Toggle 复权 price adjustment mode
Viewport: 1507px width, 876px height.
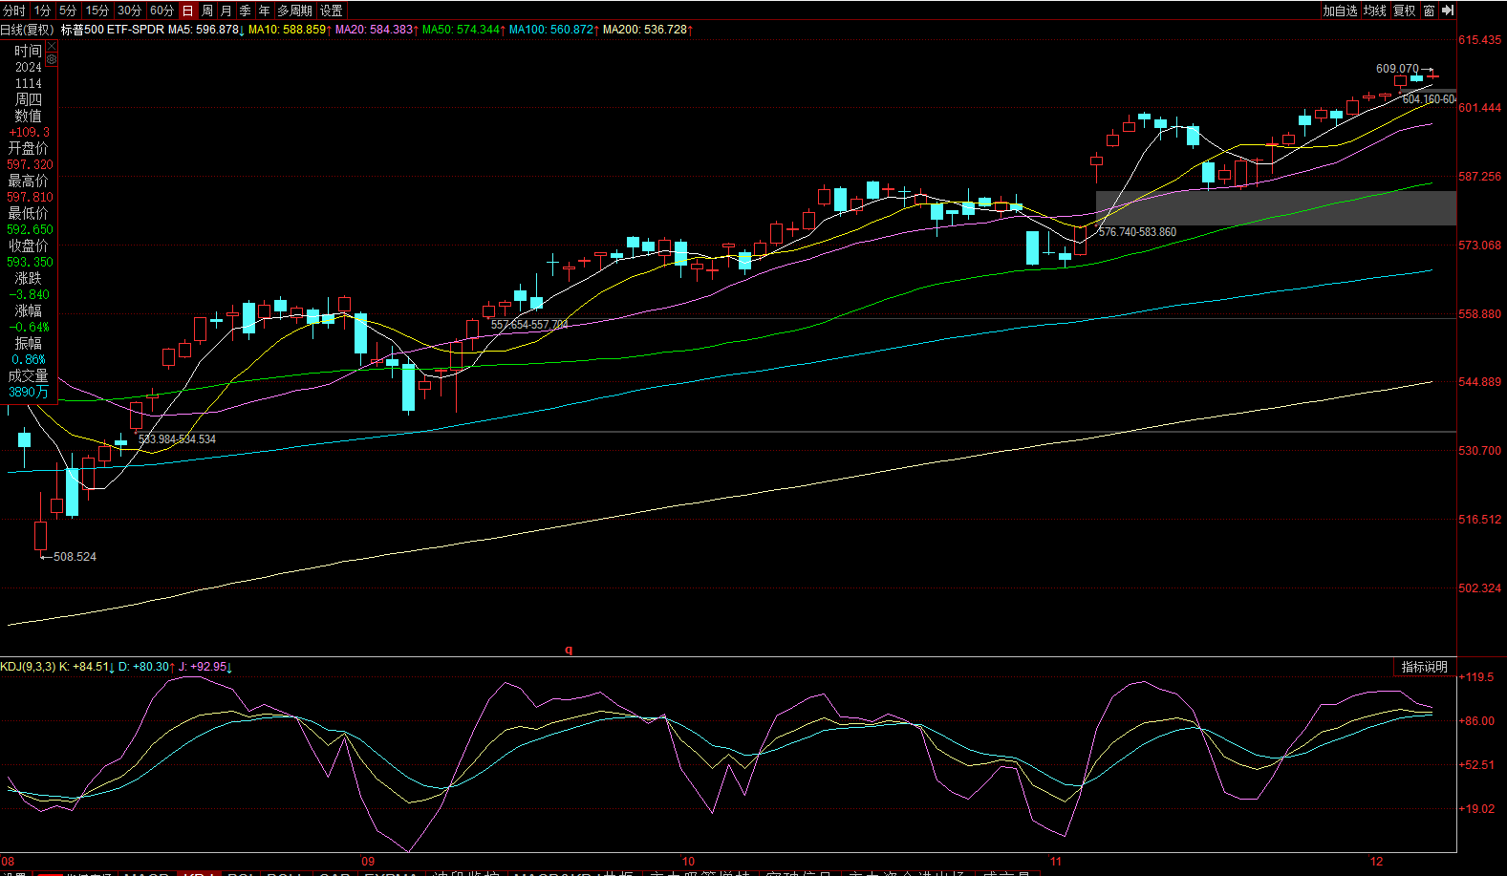(x=1404, y=11)
